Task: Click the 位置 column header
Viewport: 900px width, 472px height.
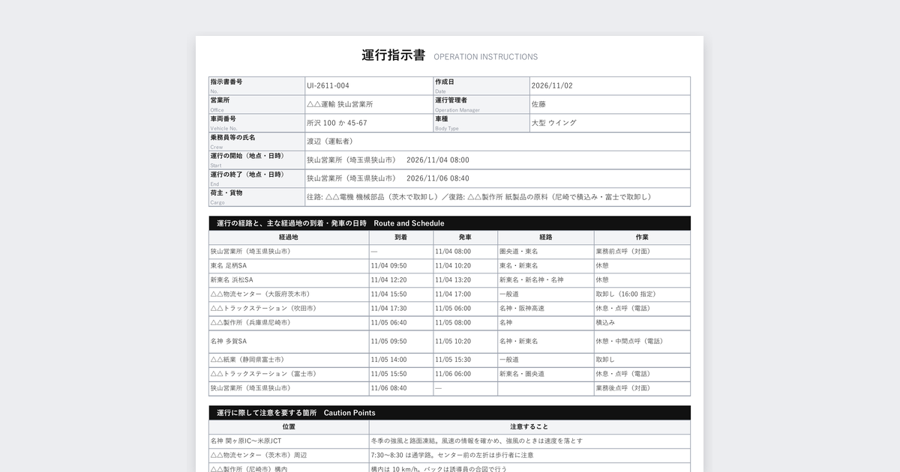Action: [289, 427]
